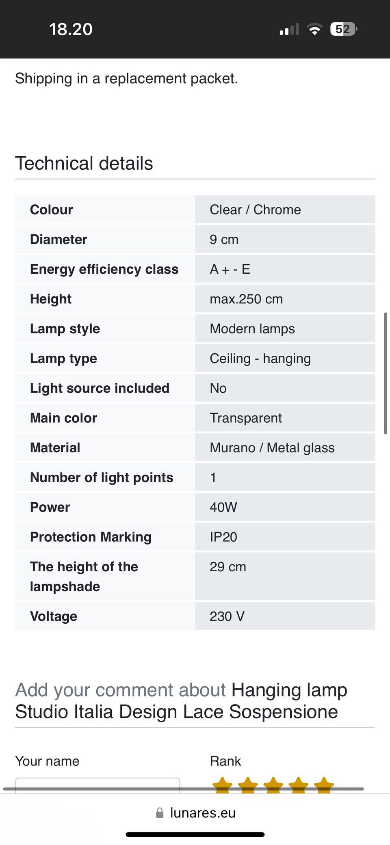This screenshot has height=845, width=390.
Task: Select the Energy efficiency class row label
Action: [x=104, y=269]
